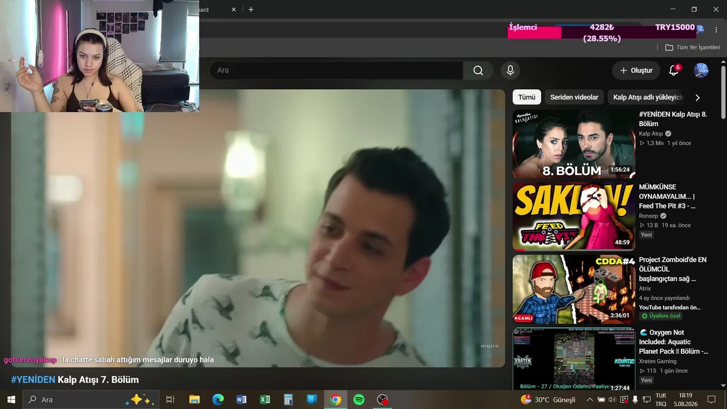Open Excel from the taskbar
This screenshot has height=409, width=727.
point(265,399)
